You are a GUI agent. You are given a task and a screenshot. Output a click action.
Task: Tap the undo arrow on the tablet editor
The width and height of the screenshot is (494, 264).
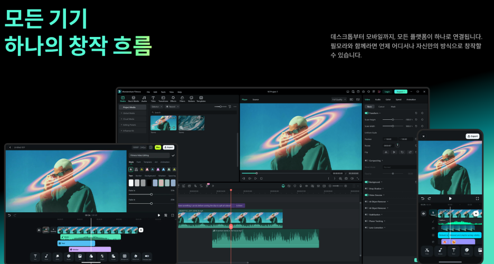coord(9,215)
